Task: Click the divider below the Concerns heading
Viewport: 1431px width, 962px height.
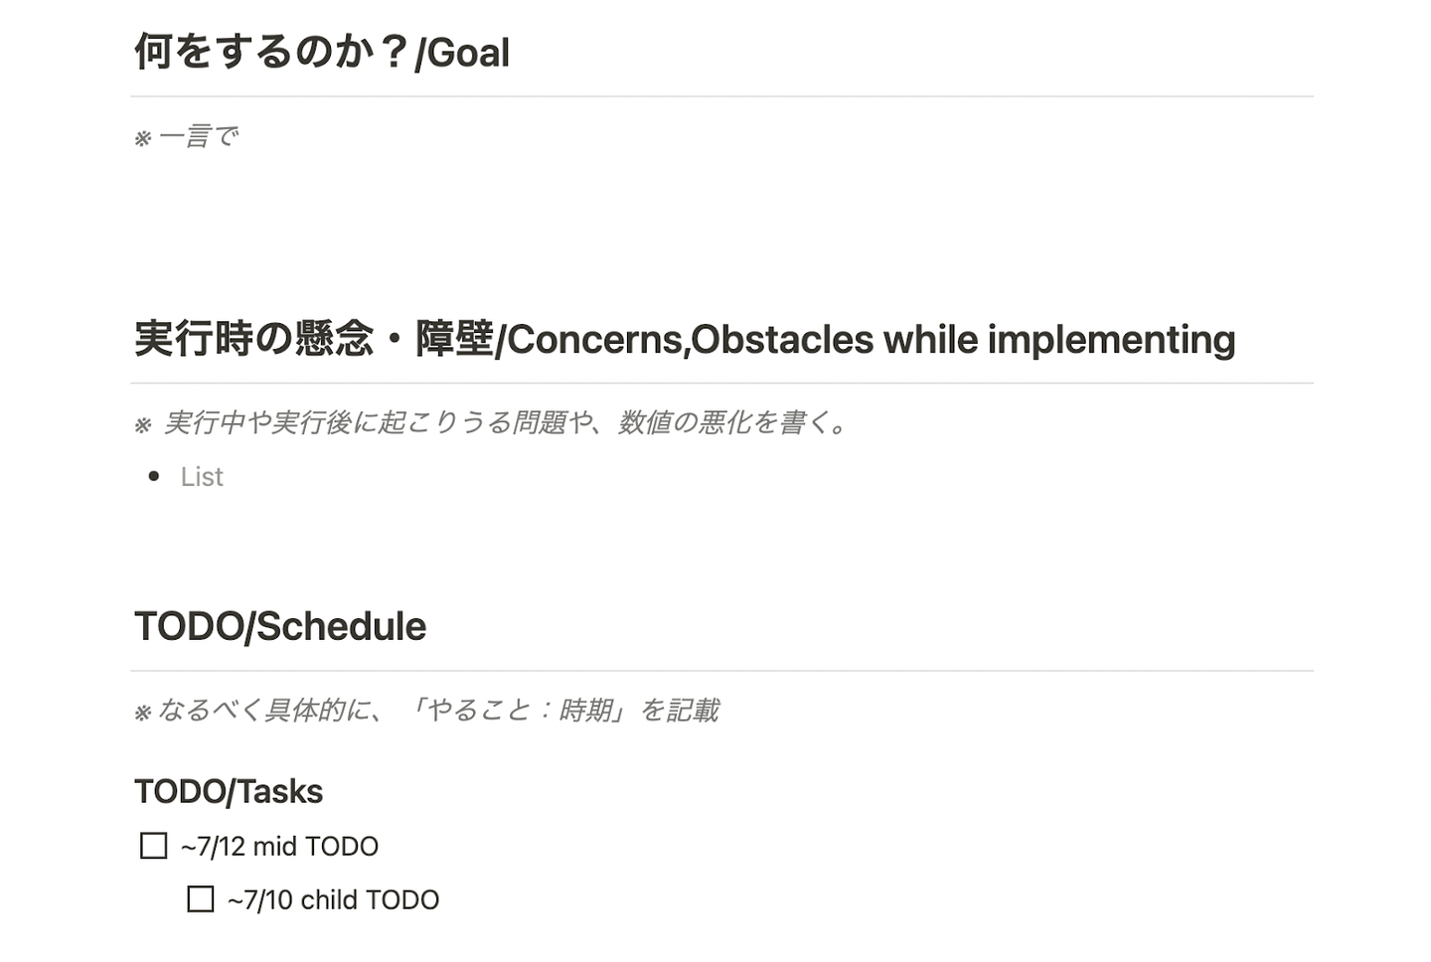Action: click(x=721, y=383)
